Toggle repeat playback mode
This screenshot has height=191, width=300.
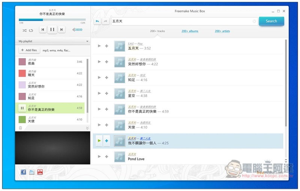point(31,30)
